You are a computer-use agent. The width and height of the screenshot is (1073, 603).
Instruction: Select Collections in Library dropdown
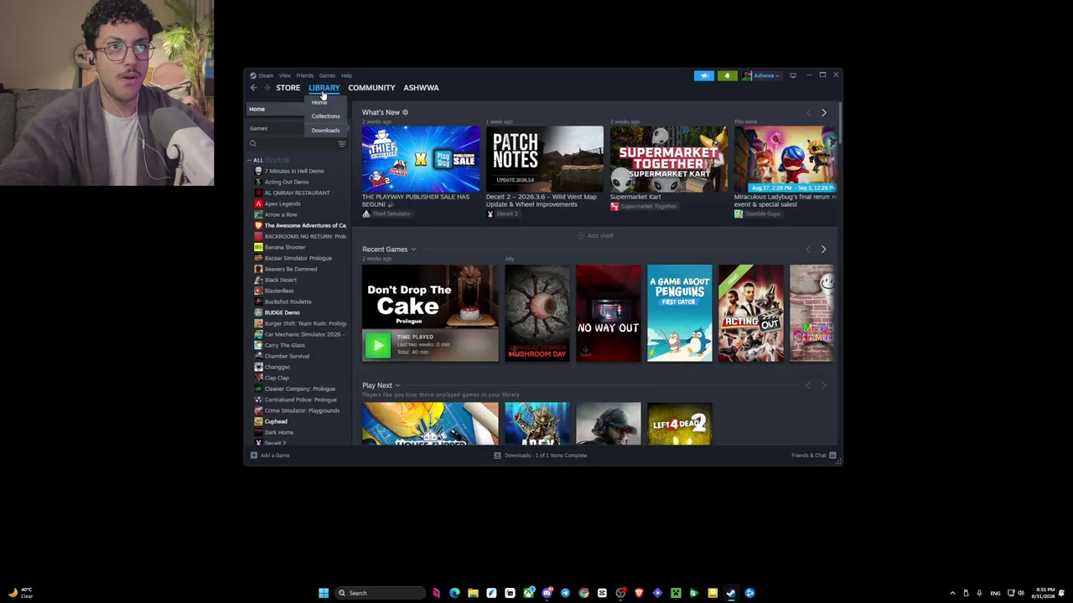point(325,116)
